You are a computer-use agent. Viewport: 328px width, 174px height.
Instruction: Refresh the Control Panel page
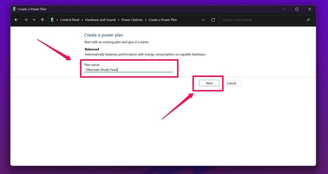pos(213,20)
